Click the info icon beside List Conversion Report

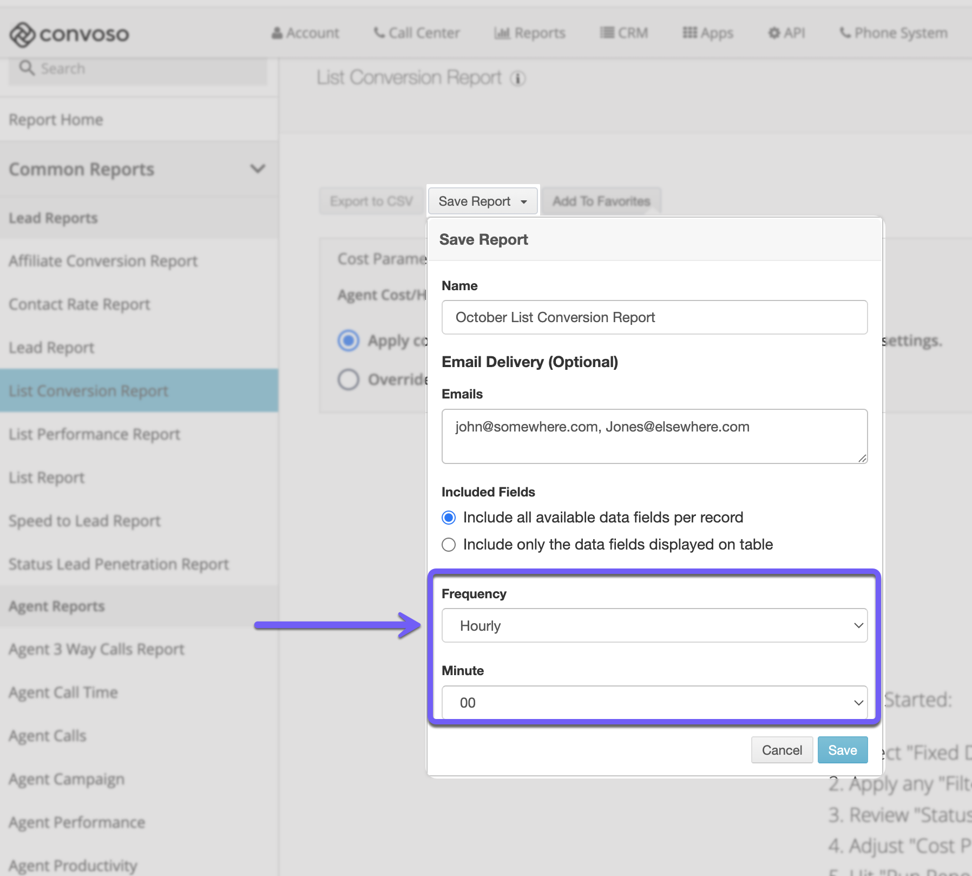(x=518, y=79)
